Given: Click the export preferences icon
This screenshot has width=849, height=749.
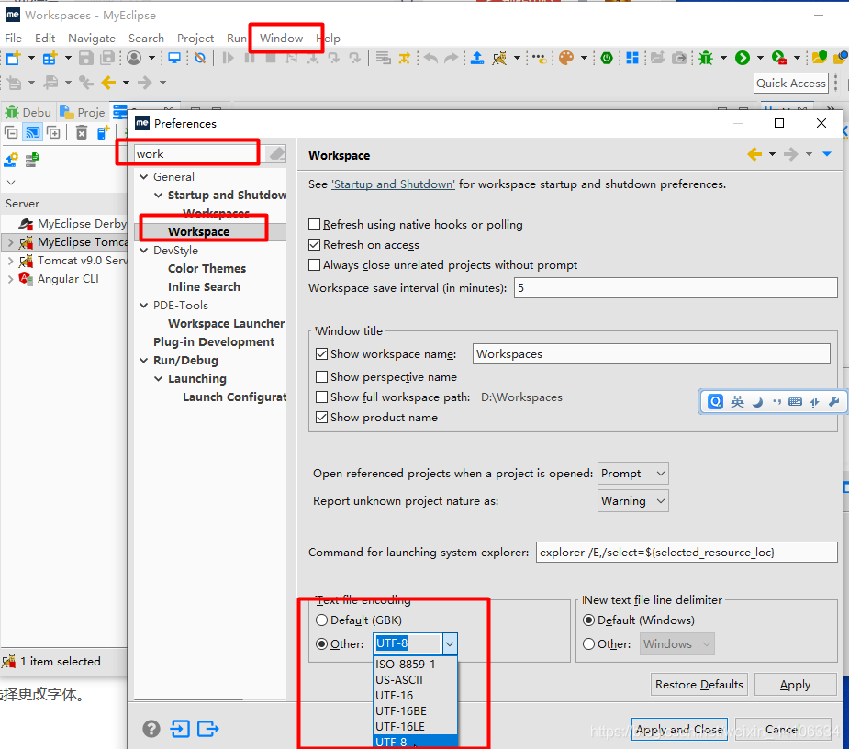Looking at the screenshot, I should tap(208, 729).
